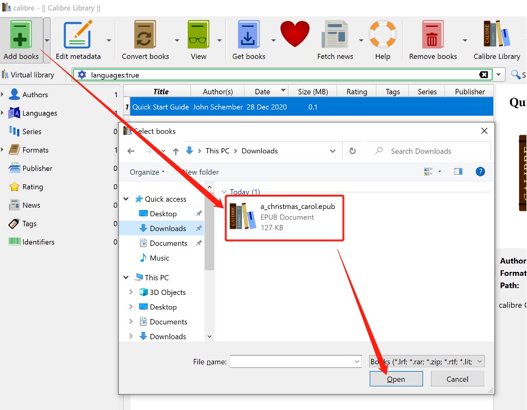The height and width of the screenshot is (410, 527).
Task: Click the red heart donate icon
Action: (295, 34)
